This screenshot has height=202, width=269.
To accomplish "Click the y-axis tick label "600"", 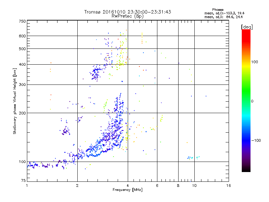I will pos(22,36).
